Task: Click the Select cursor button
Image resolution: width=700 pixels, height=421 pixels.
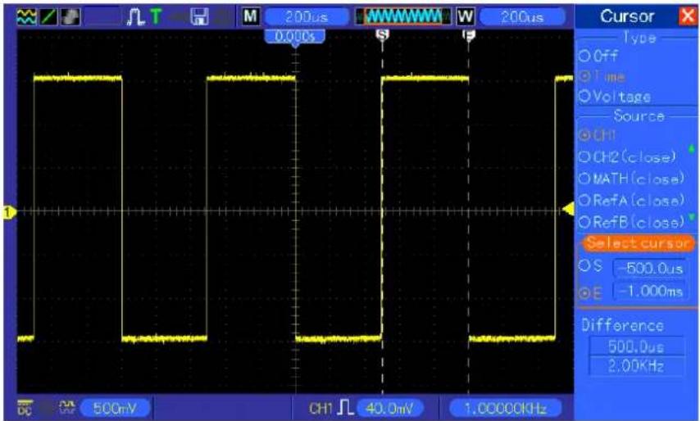Action: point(638,243)
